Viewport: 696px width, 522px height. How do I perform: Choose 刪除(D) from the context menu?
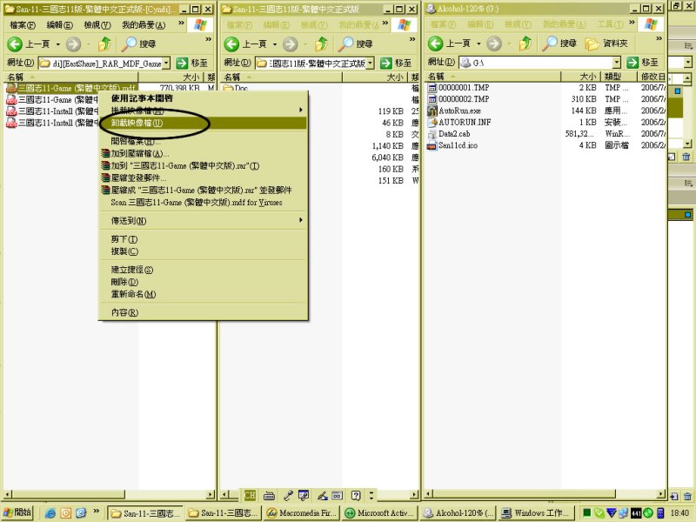(x=204, y=282)
